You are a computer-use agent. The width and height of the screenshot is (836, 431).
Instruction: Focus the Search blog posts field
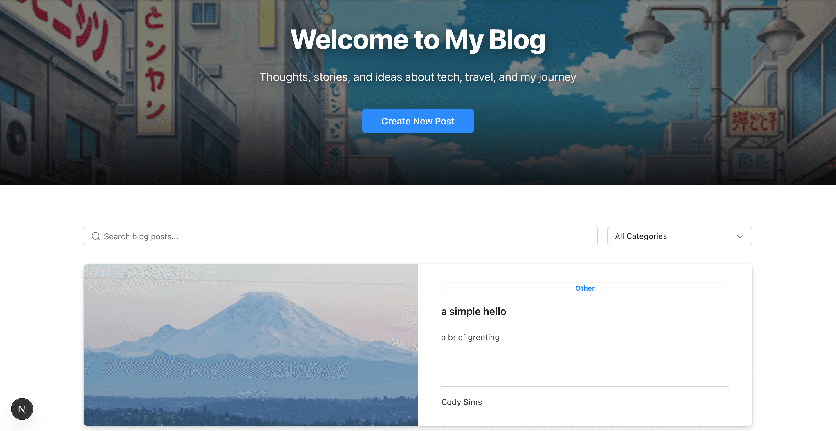click(340, 236)
